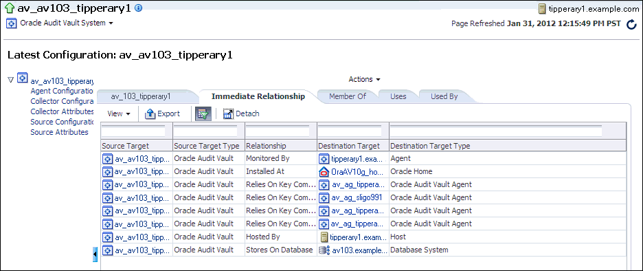Viewport: 643px width, 271px height.
Task: Click the green up status arrow icon
Action: [10, 8]
